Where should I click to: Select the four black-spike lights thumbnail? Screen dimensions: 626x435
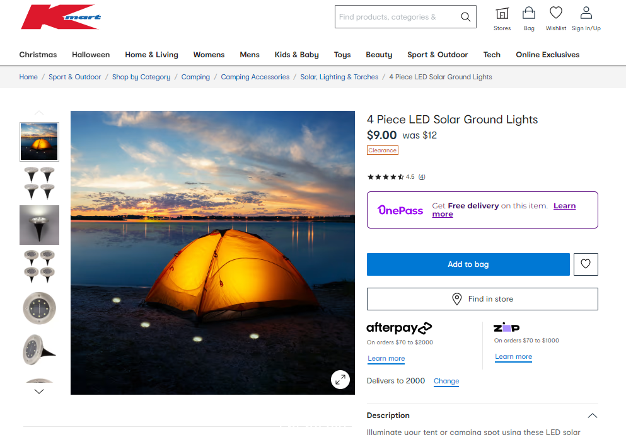(x=39, y=183)
